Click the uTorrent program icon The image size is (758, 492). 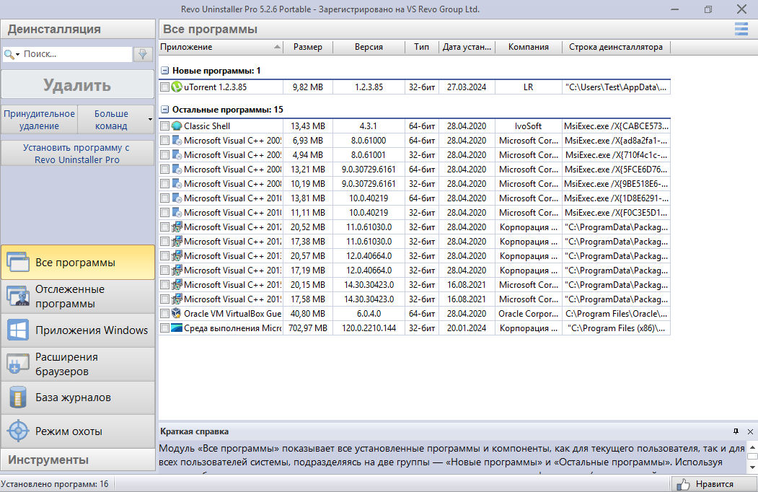point(177,87)
